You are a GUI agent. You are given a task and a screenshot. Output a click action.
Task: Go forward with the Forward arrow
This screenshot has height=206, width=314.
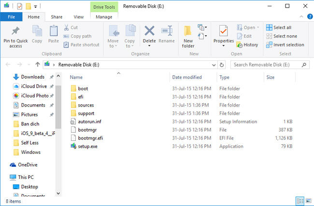pyautogui.click(x=19, y=64)
